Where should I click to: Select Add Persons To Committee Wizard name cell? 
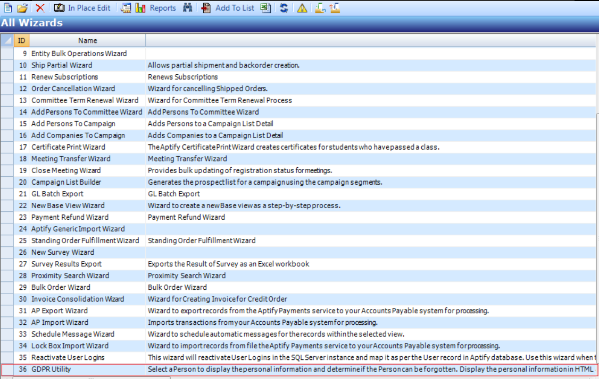pos(87,112)
